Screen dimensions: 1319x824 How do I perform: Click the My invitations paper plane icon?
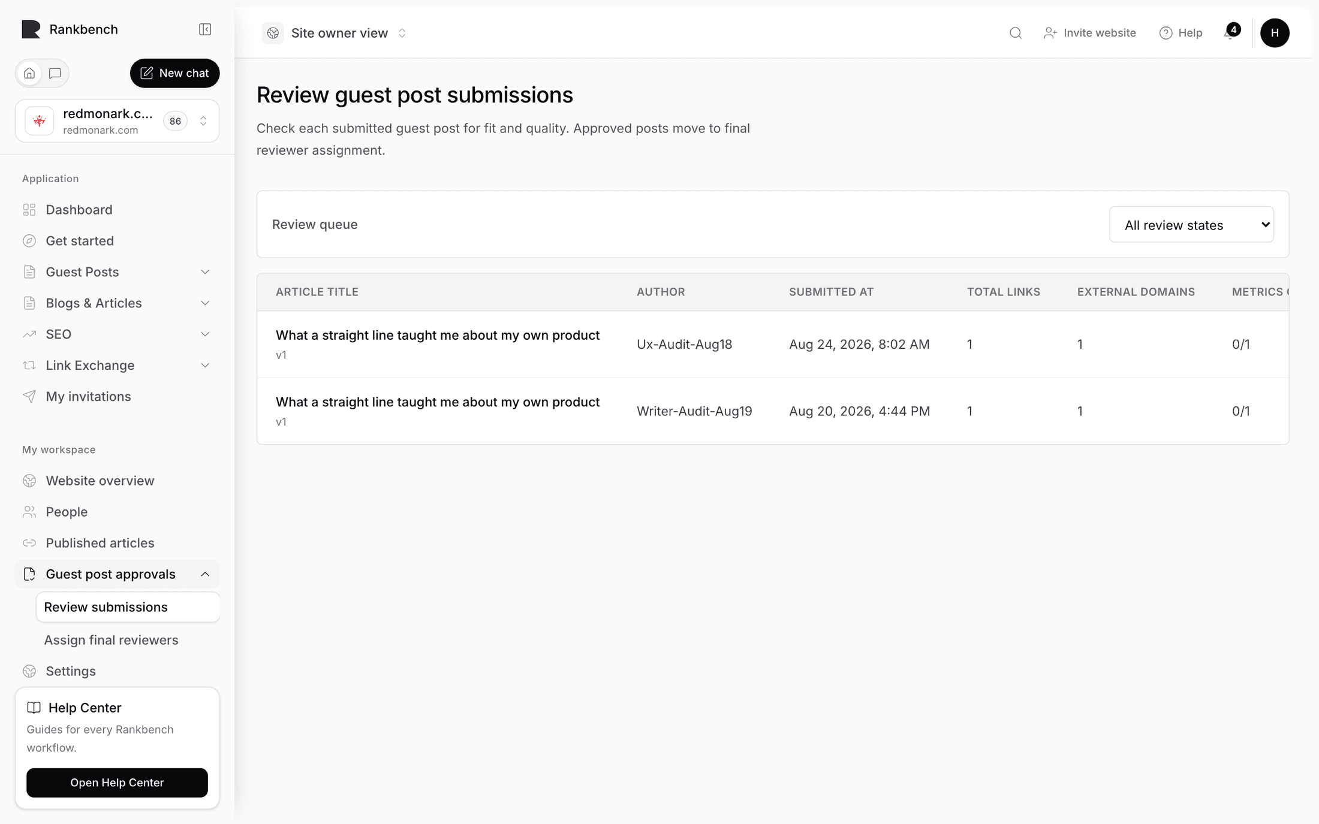tap(29, 397)
